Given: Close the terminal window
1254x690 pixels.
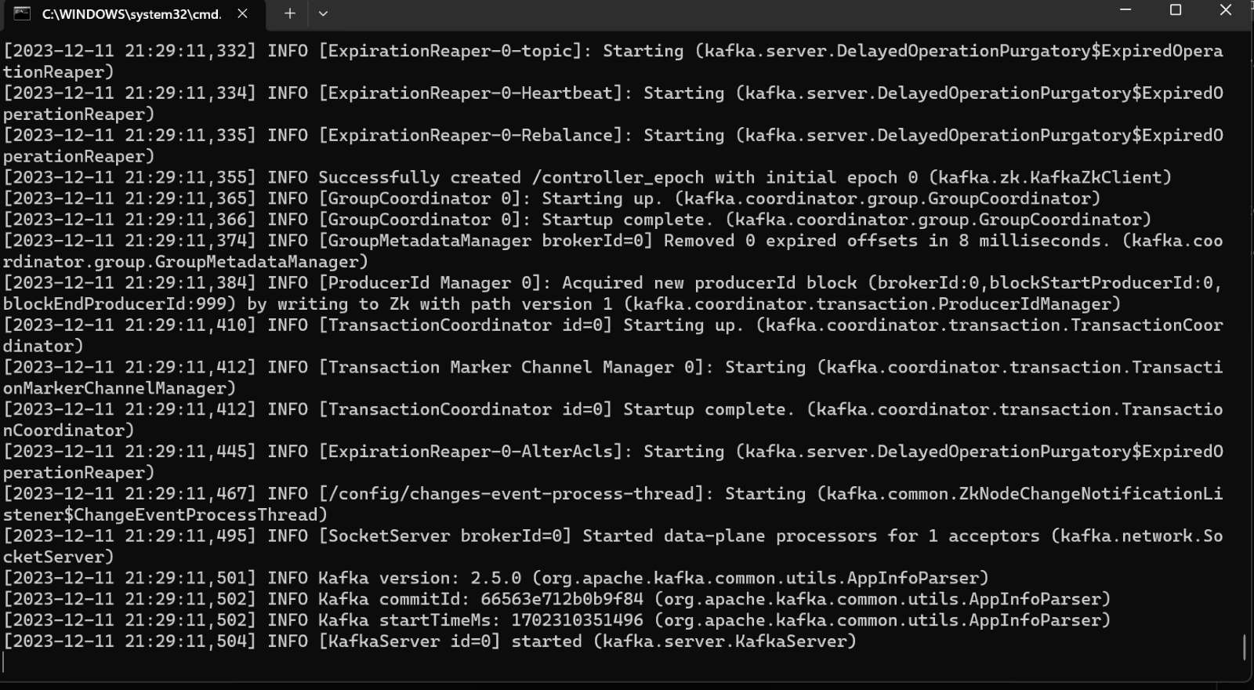Looking at the screenshot, I should (x=1226, y=10).
